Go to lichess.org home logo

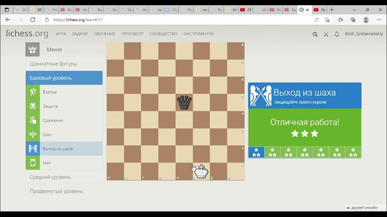pyautogui.click(x=27, y=33)
